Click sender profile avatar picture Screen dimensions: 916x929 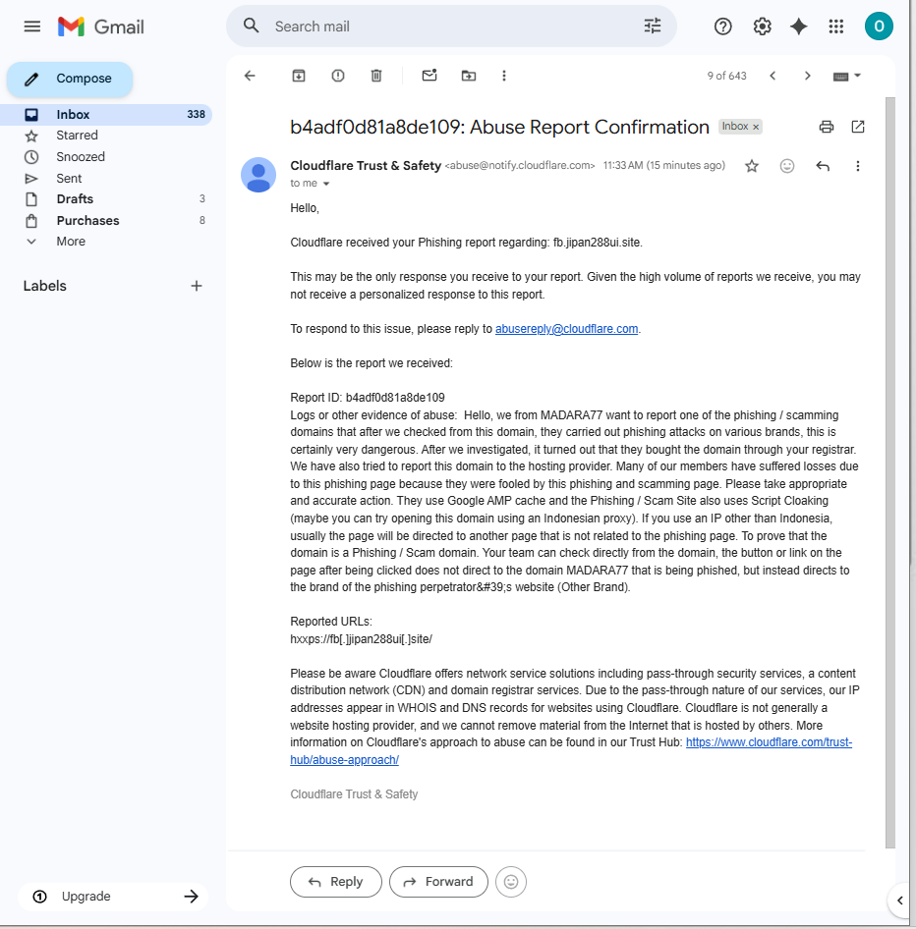click(x=258, y=175)
